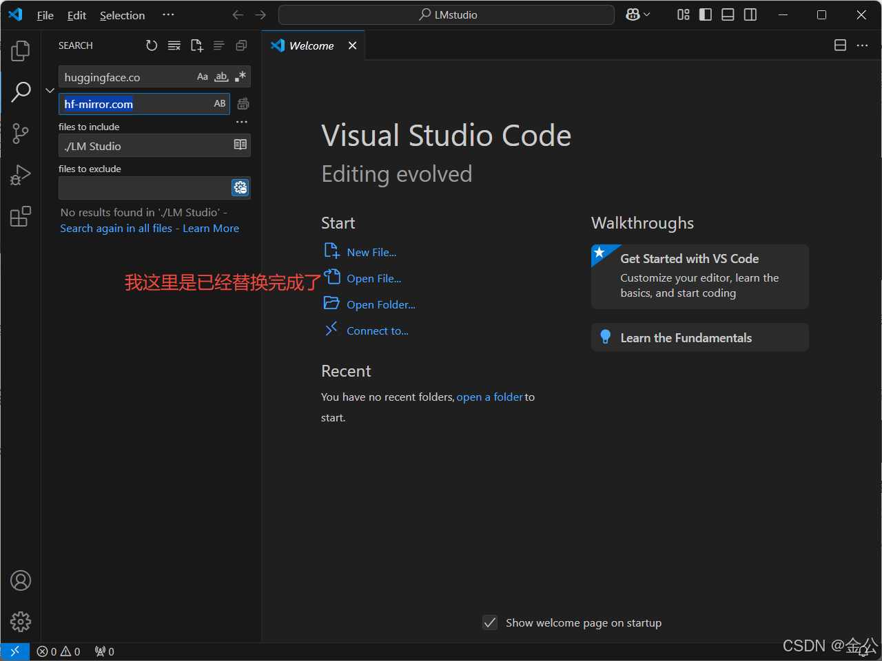Uncheck Show welcome page on startup
Viewport: 882px width, 661px height.
[x=490, y=623]
